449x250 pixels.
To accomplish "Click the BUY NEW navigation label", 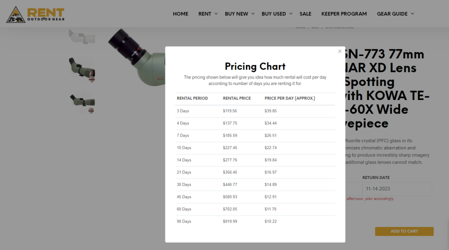I will pyautogui.click(x=236, y=13).
